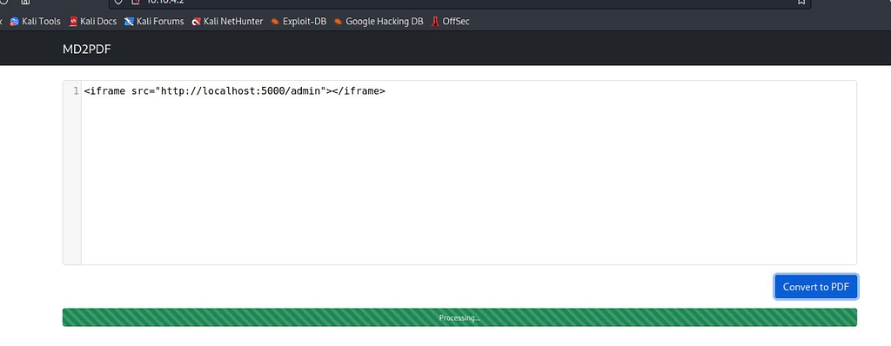Click the Kali Tools favicon
The width and height of the screenshot is (891, 346).
15,22
